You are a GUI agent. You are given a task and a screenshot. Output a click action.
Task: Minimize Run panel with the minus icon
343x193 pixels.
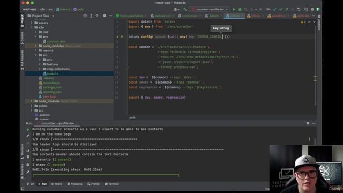[314, 123]
